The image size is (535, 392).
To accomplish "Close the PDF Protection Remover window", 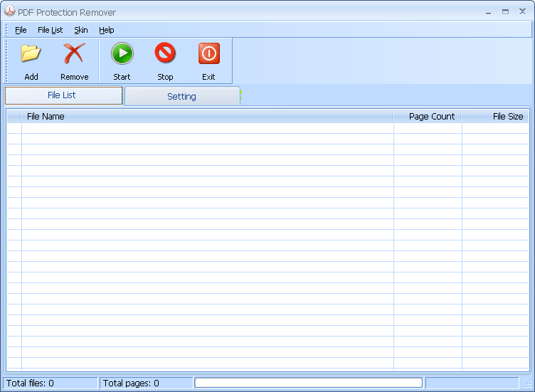I will pos(522,11).
